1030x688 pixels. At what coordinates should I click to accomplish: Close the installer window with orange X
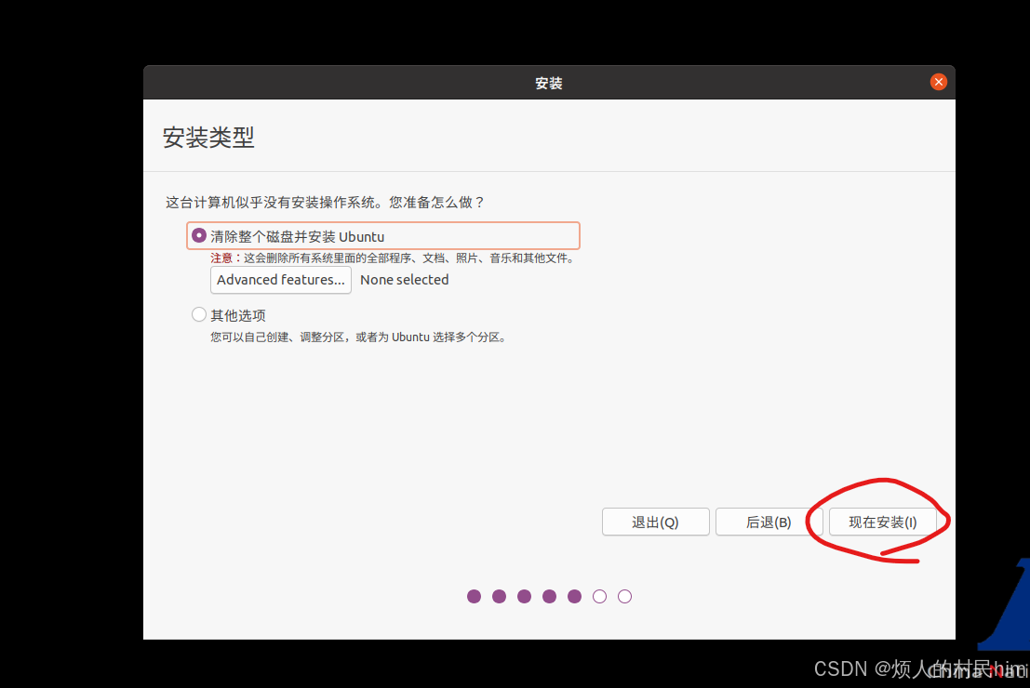[938, 83]
